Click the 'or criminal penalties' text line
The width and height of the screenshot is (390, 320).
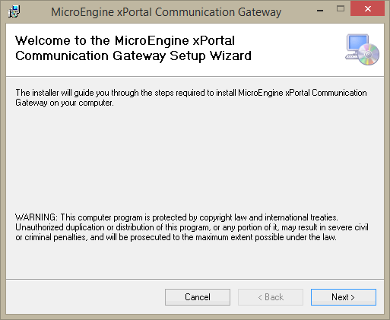click(176, 237)
